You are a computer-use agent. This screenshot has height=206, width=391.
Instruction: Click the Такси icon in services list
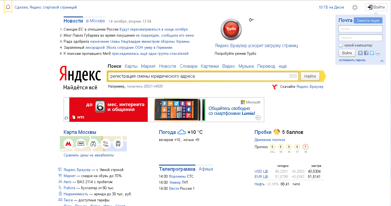pyautogui.click(x=60, y=200)
